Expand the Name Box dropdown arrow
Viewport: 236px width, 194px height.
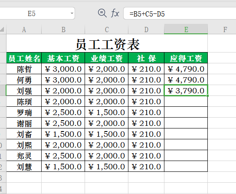(x=72, y=13)
